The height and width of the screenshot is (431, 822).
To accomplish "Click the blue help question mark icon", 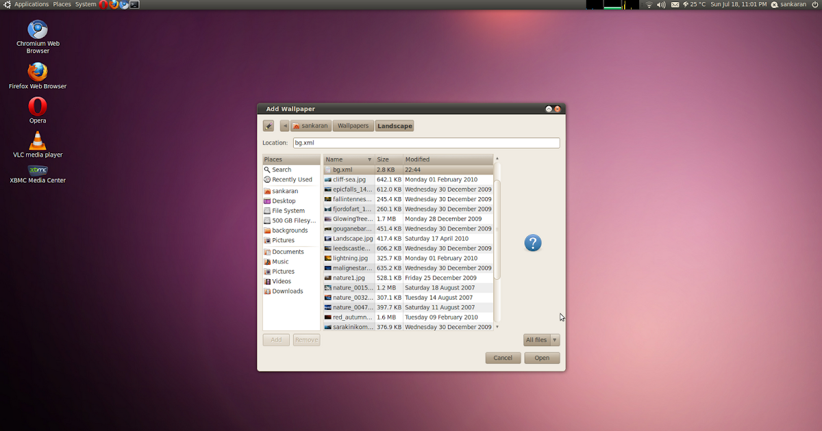I will coord(533,243).
